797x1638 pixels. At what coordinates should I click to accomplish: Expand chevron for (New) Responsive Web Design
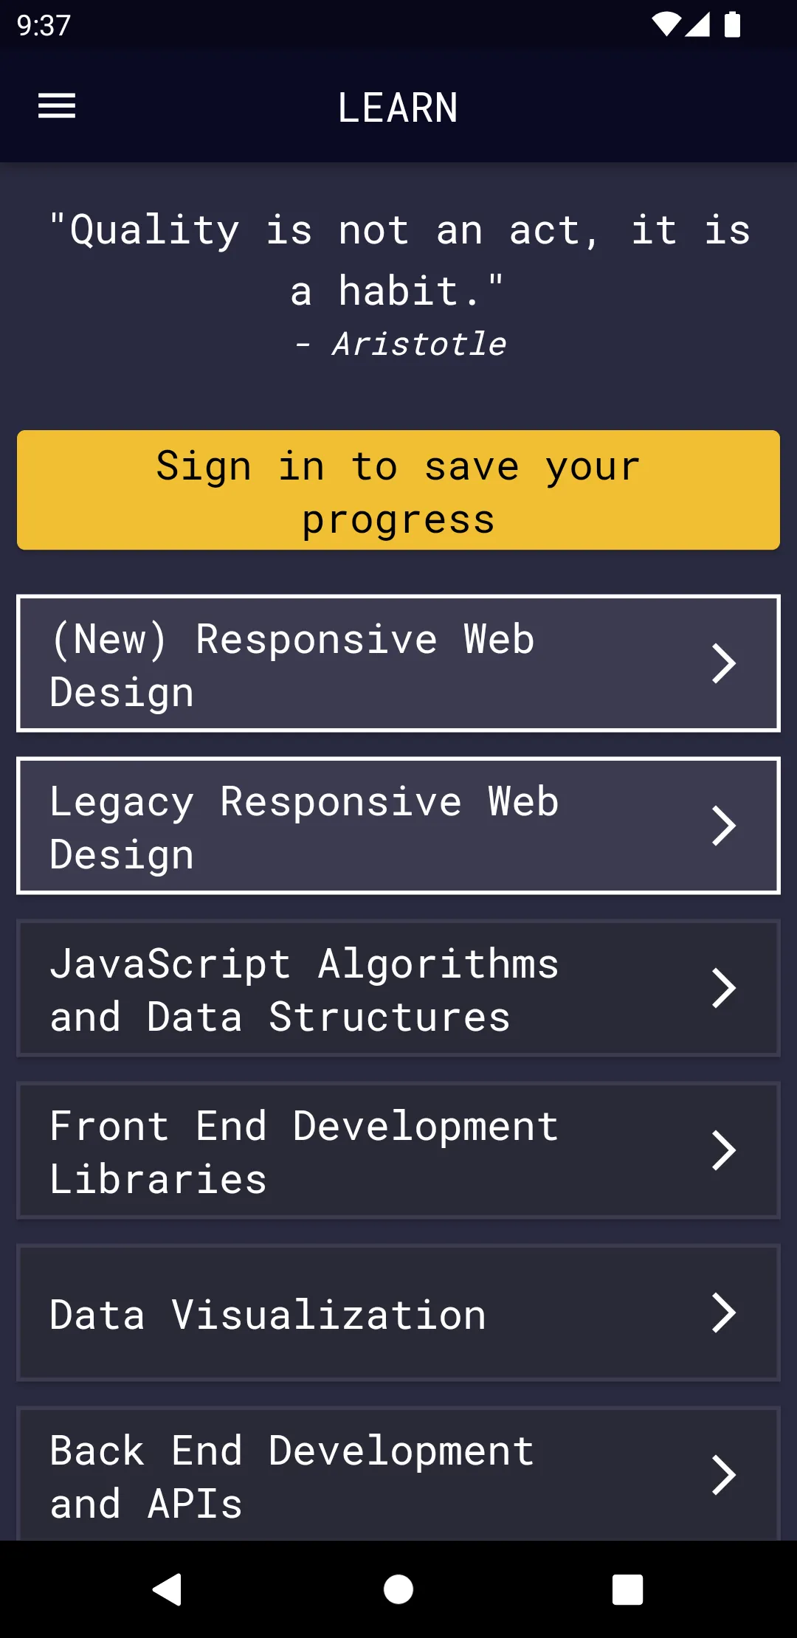[723, 663]
